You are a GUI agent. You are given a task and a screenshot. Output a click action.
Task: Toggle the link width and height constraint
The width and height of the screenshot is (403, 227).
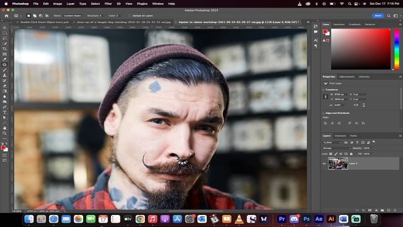tap(326, 96)
